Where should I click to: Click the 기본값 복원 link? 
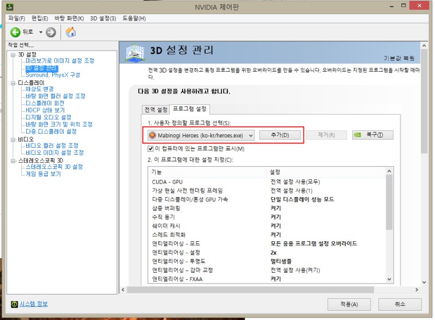[x=399, y=58]
